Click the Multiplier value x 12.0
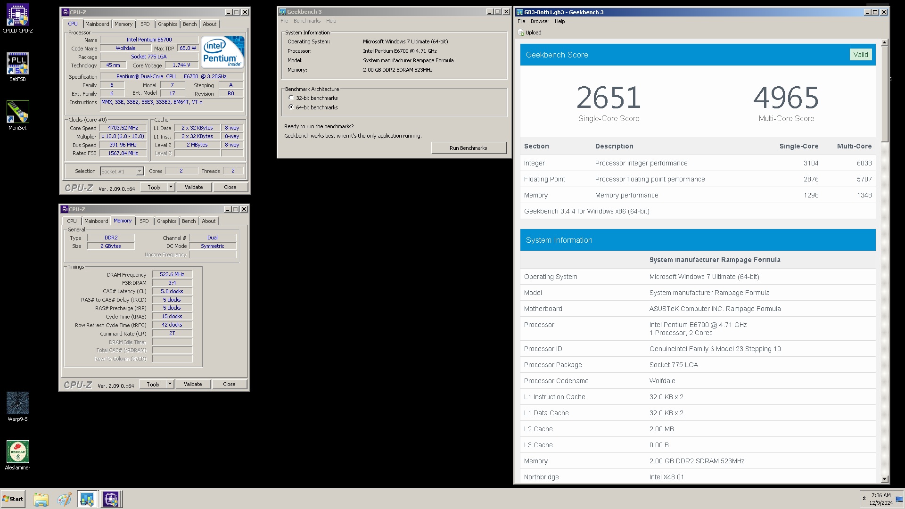Screen dimensions: 905x509 coord(123,136)
